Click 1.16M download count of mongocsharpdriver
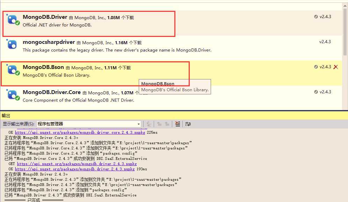This screenshot has width=348, height=202. pos(121,43)
